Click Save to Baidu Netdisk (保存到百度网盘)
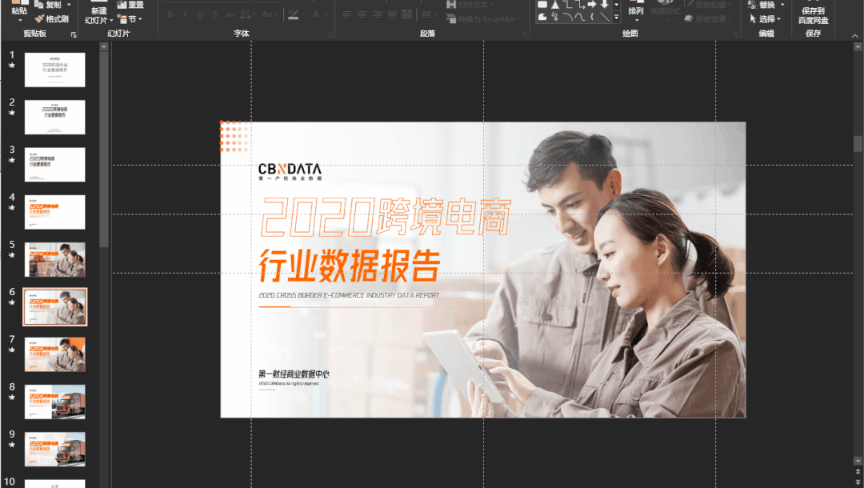 point(814,15)
